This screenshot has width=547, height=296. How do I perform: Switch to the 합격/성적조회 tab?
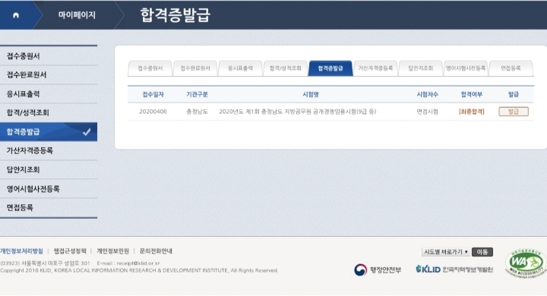[286, 68]
